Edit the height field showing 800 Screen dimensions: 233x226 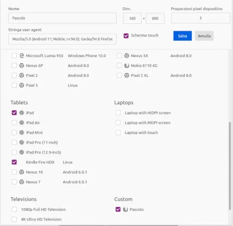[x=155, y=18]
